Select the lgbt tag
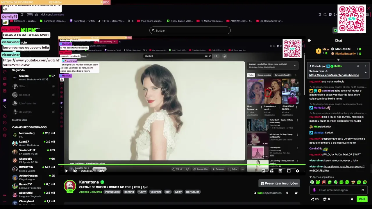 [168, 192]
